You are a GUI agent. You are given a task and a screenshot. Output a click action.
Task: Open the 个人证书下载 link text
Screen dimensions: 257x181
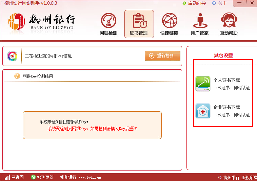pos(227,80)
